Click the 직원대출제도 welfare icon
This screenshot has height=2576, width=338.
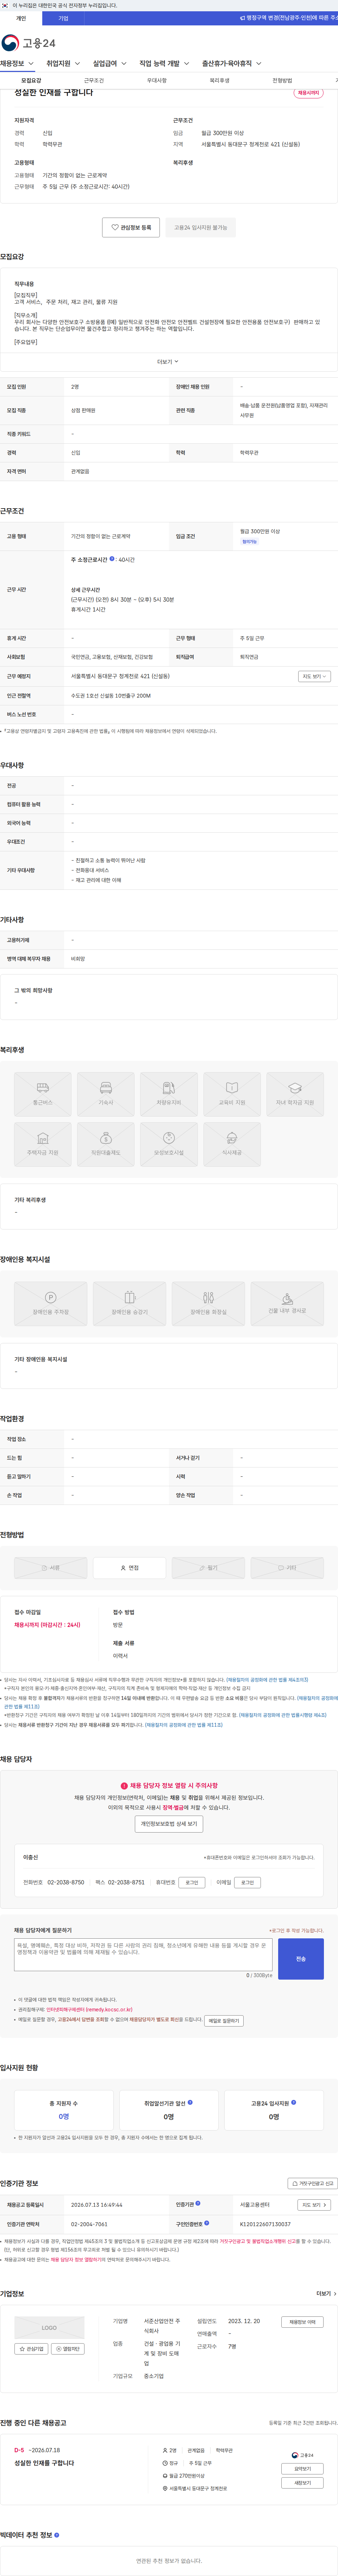coord(106,1144)
